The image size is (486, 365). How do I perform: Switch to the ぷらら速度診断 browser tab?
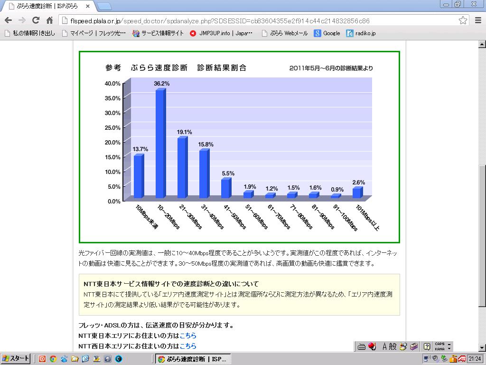[x=47, y=6]
